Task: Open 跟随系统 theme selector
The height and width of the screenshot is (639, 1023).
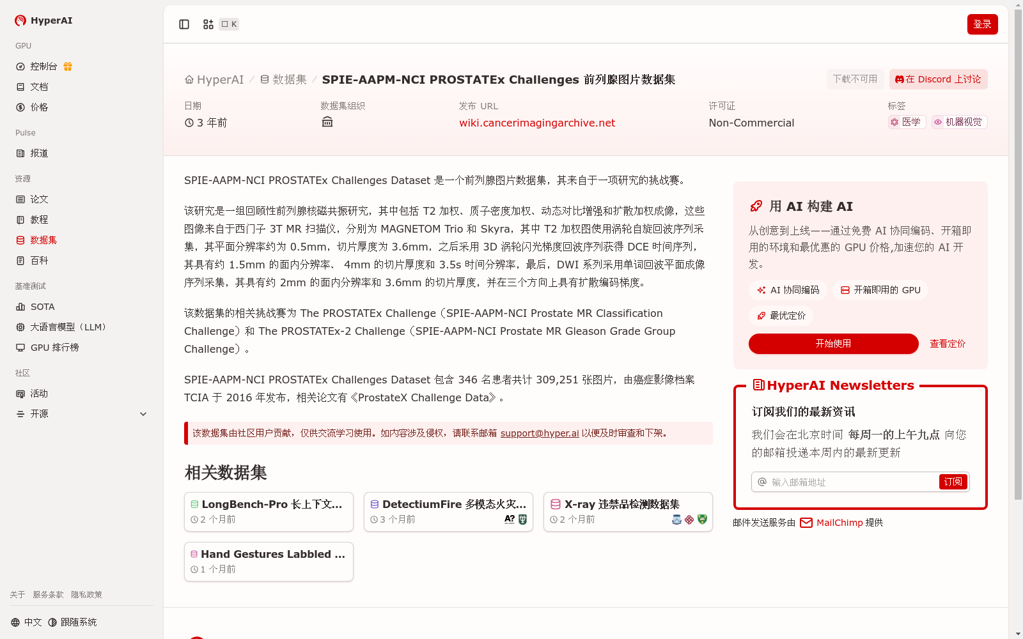Action: tap(72, 622)
